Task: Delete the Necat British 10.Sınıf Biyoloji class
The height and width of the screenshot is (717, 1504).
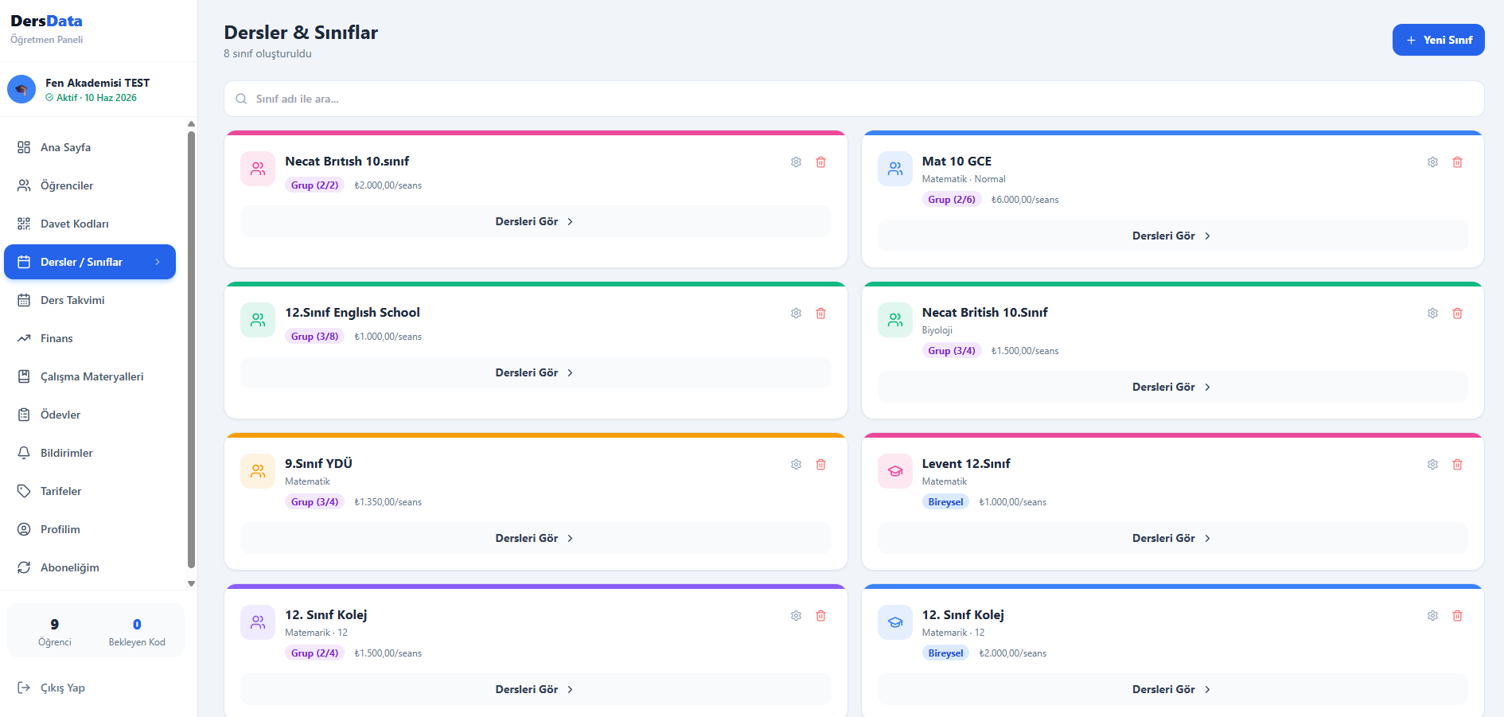Action: coord(1457,314)
